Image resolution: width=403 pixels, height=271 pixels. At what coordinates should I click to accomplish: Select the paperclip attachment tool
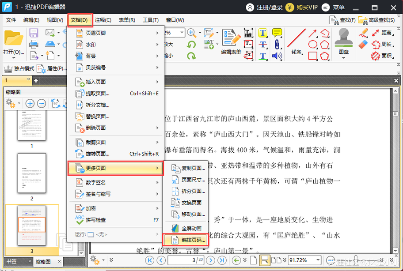pyautogui.click(x=277, y=45)
